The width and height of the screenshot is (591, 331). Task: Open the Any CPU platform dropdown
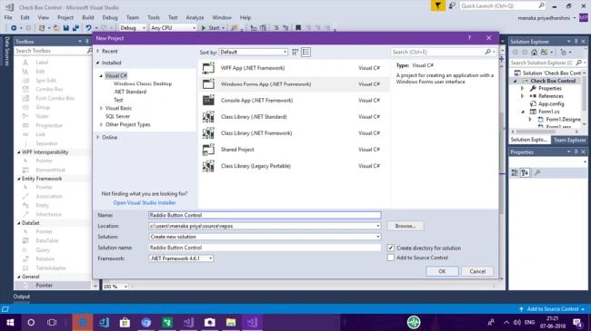(x=173, y=28)
